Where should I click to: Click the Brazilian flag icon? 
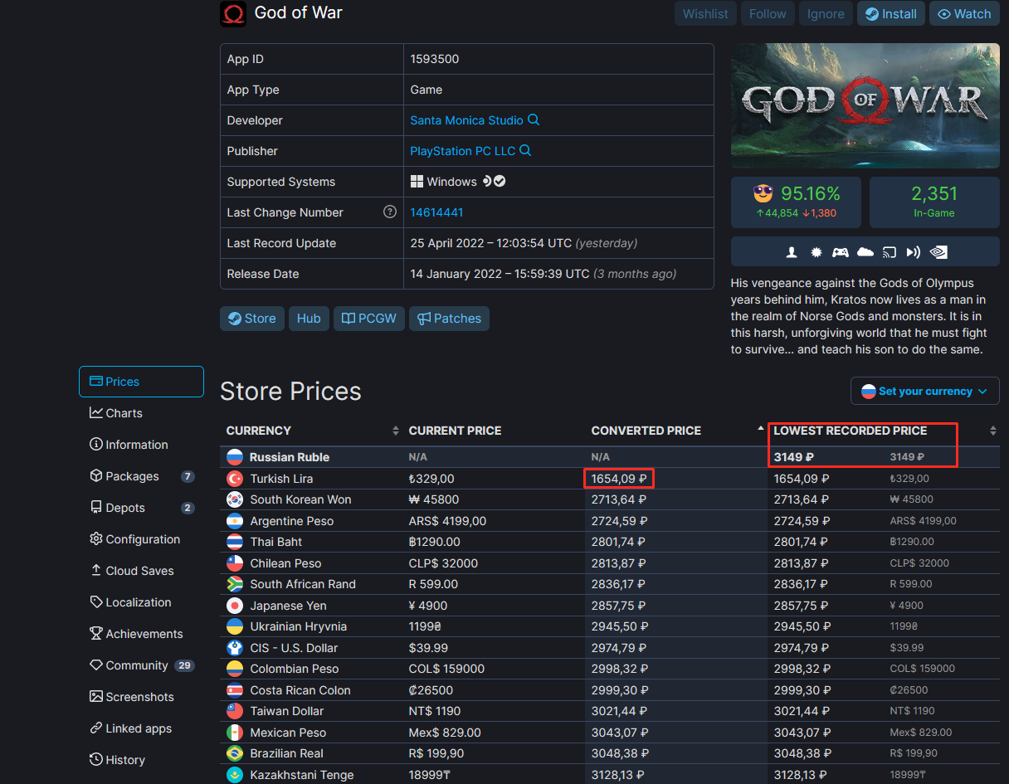[235, 753]
